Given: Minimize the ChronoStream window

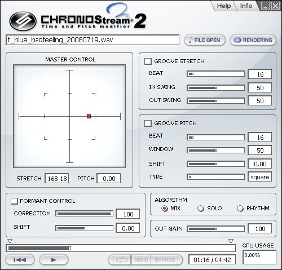Looking at the screenshot, I should 265,6.
